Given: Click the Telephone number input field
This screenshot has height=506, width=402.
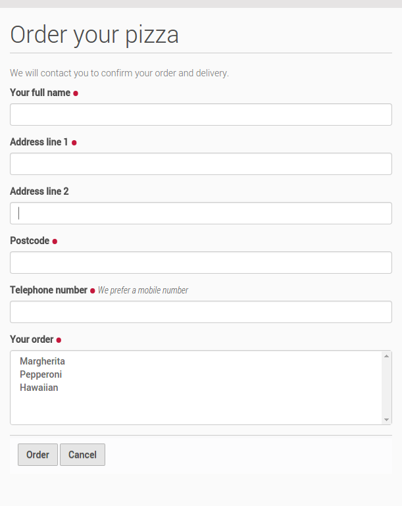Looking at the screenshot, I should pos(201,312).
